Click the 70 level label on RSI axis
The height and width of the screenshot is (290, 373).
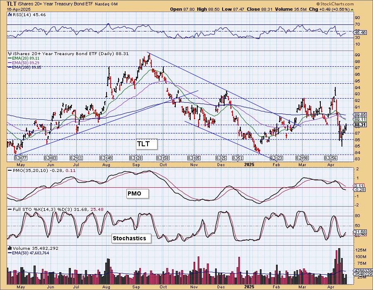[358, 24]
